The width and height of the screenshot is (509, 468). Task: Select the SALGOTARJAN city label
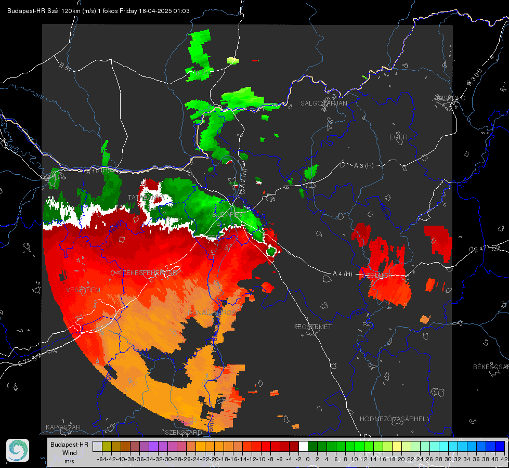click(323, 103)
